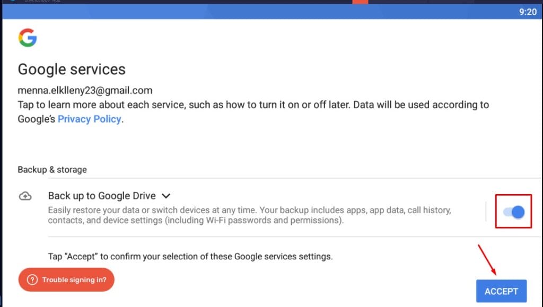Click the emulator logo in top-left corner
543x307 pixels.
[13, 1]
